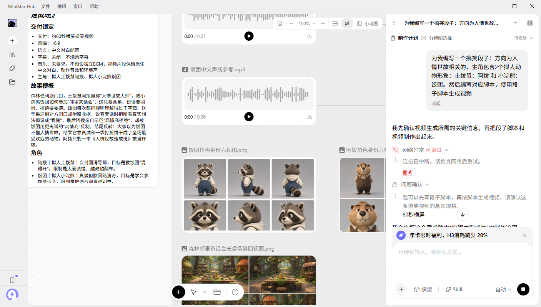This screenshot has height=307, width=541.
Task: Toggle the grid view icon in canvas toolbar
Action: [335, 23]
